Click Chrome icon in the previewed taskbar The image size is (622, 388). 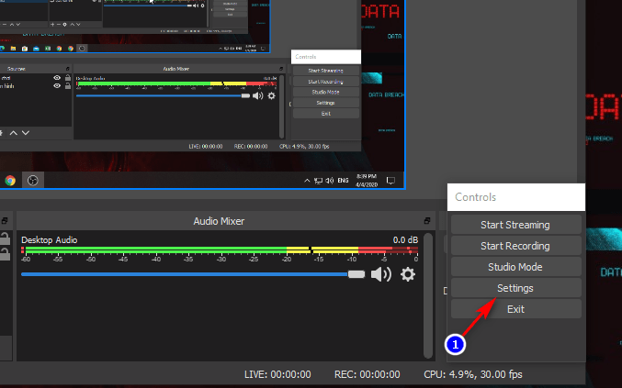(x=11, y=181)
